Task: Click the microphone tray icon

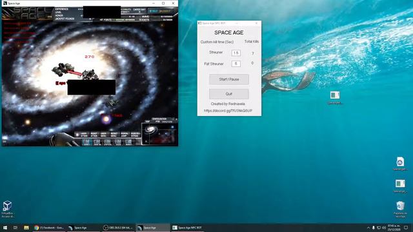Action: coord(374,227)
